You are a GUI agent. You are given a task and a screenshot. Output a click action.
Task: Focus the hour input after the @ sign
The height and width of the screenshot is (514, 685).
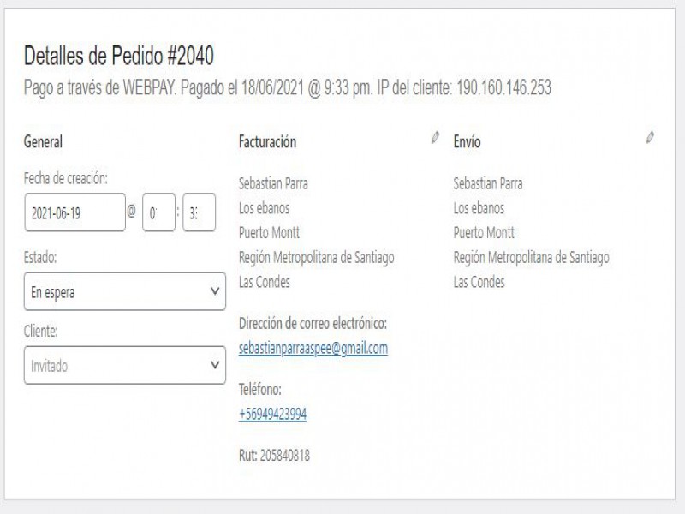158,212
